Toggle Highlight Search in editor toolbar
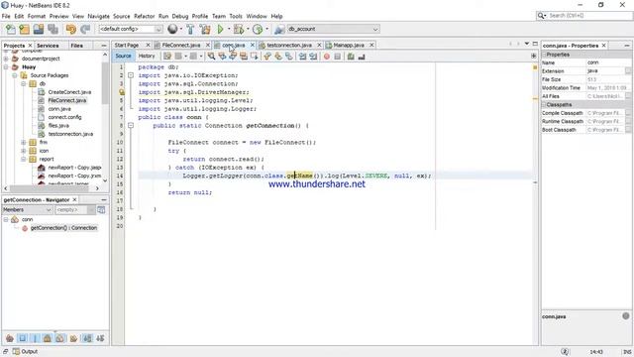 coord(244,57)
